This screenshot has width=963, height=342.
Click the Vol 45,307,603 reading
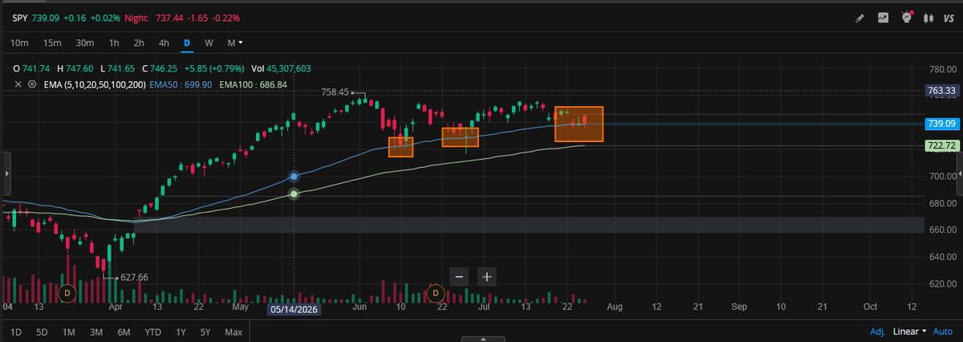(282, 69)
